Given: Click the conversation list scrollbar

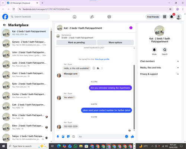Looking at the screenshot, I should (51, 81).
